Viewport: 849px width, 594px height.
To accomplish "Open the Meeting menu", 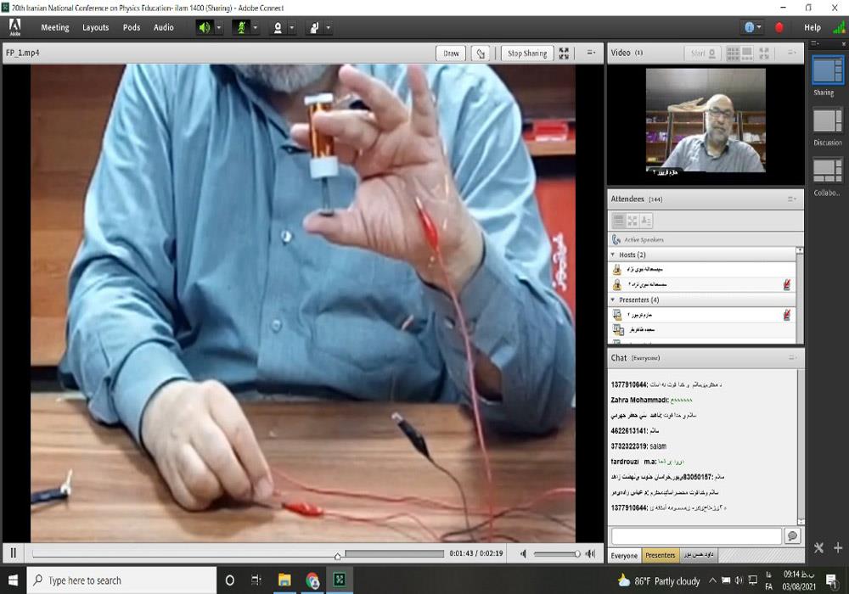I will 55,27.
